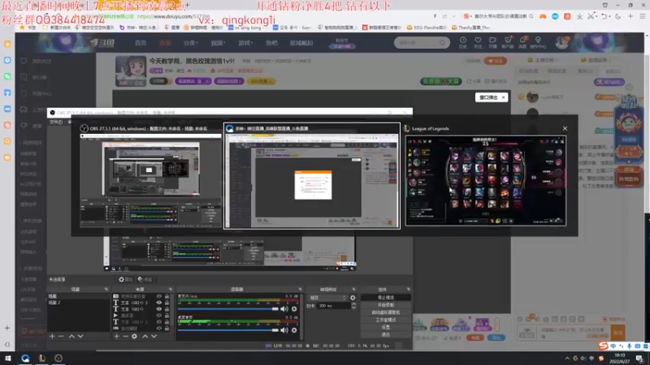Image resolution: width=650 pixels, height=365 pixels.
Task: Pop out the OBS scene transitions dock
Action: [353, 290]
